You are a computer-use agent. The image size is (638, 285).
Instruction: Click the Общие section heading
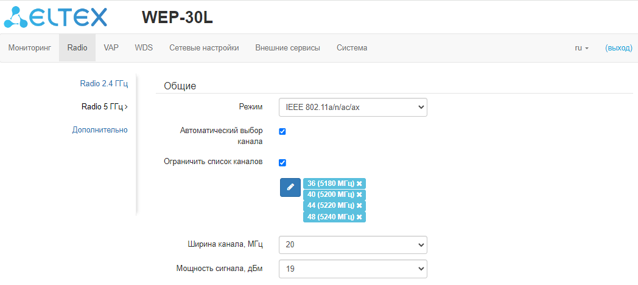(x=180, y=86)
